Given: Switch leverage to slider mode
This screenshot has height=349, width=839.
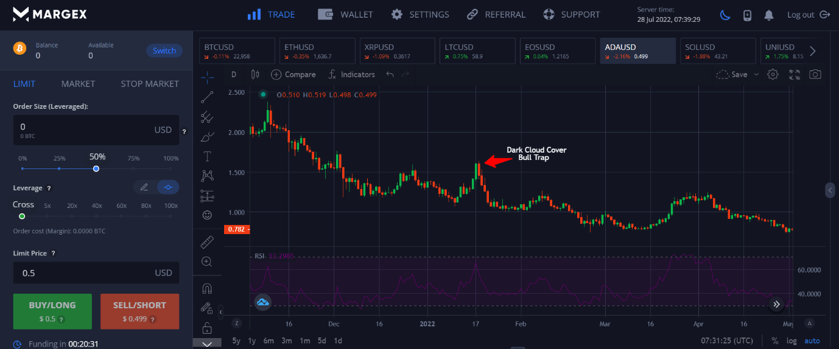Looking at the screenshot, I should pos(168,187).
